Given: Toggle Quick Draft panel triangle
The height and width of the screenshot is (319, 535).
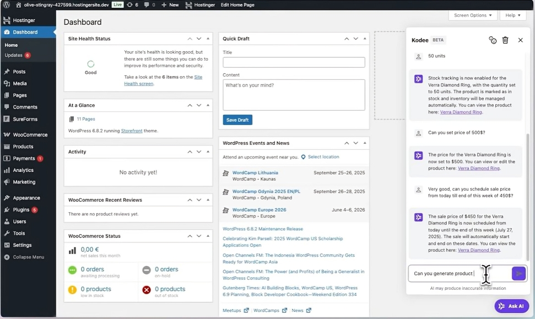Looking at the screenshot, I should click(365, 39).
